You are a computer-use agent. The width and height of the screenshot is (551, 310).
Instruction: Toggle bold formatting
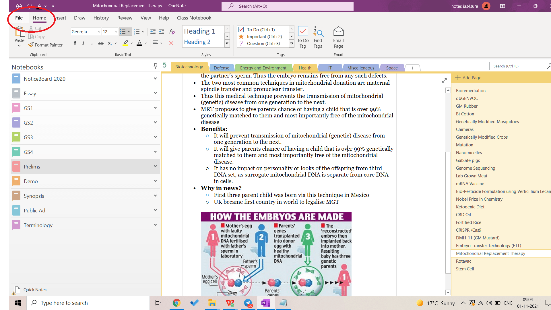point(75,43)
